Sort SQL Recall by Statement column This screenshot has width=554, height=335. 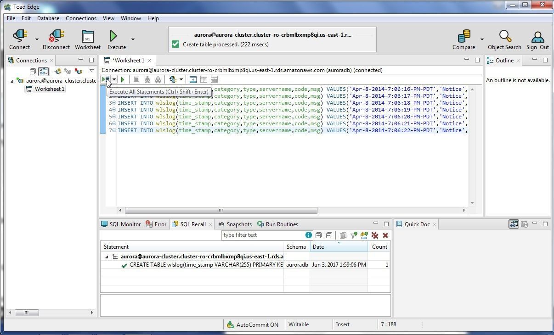(192, 247)
